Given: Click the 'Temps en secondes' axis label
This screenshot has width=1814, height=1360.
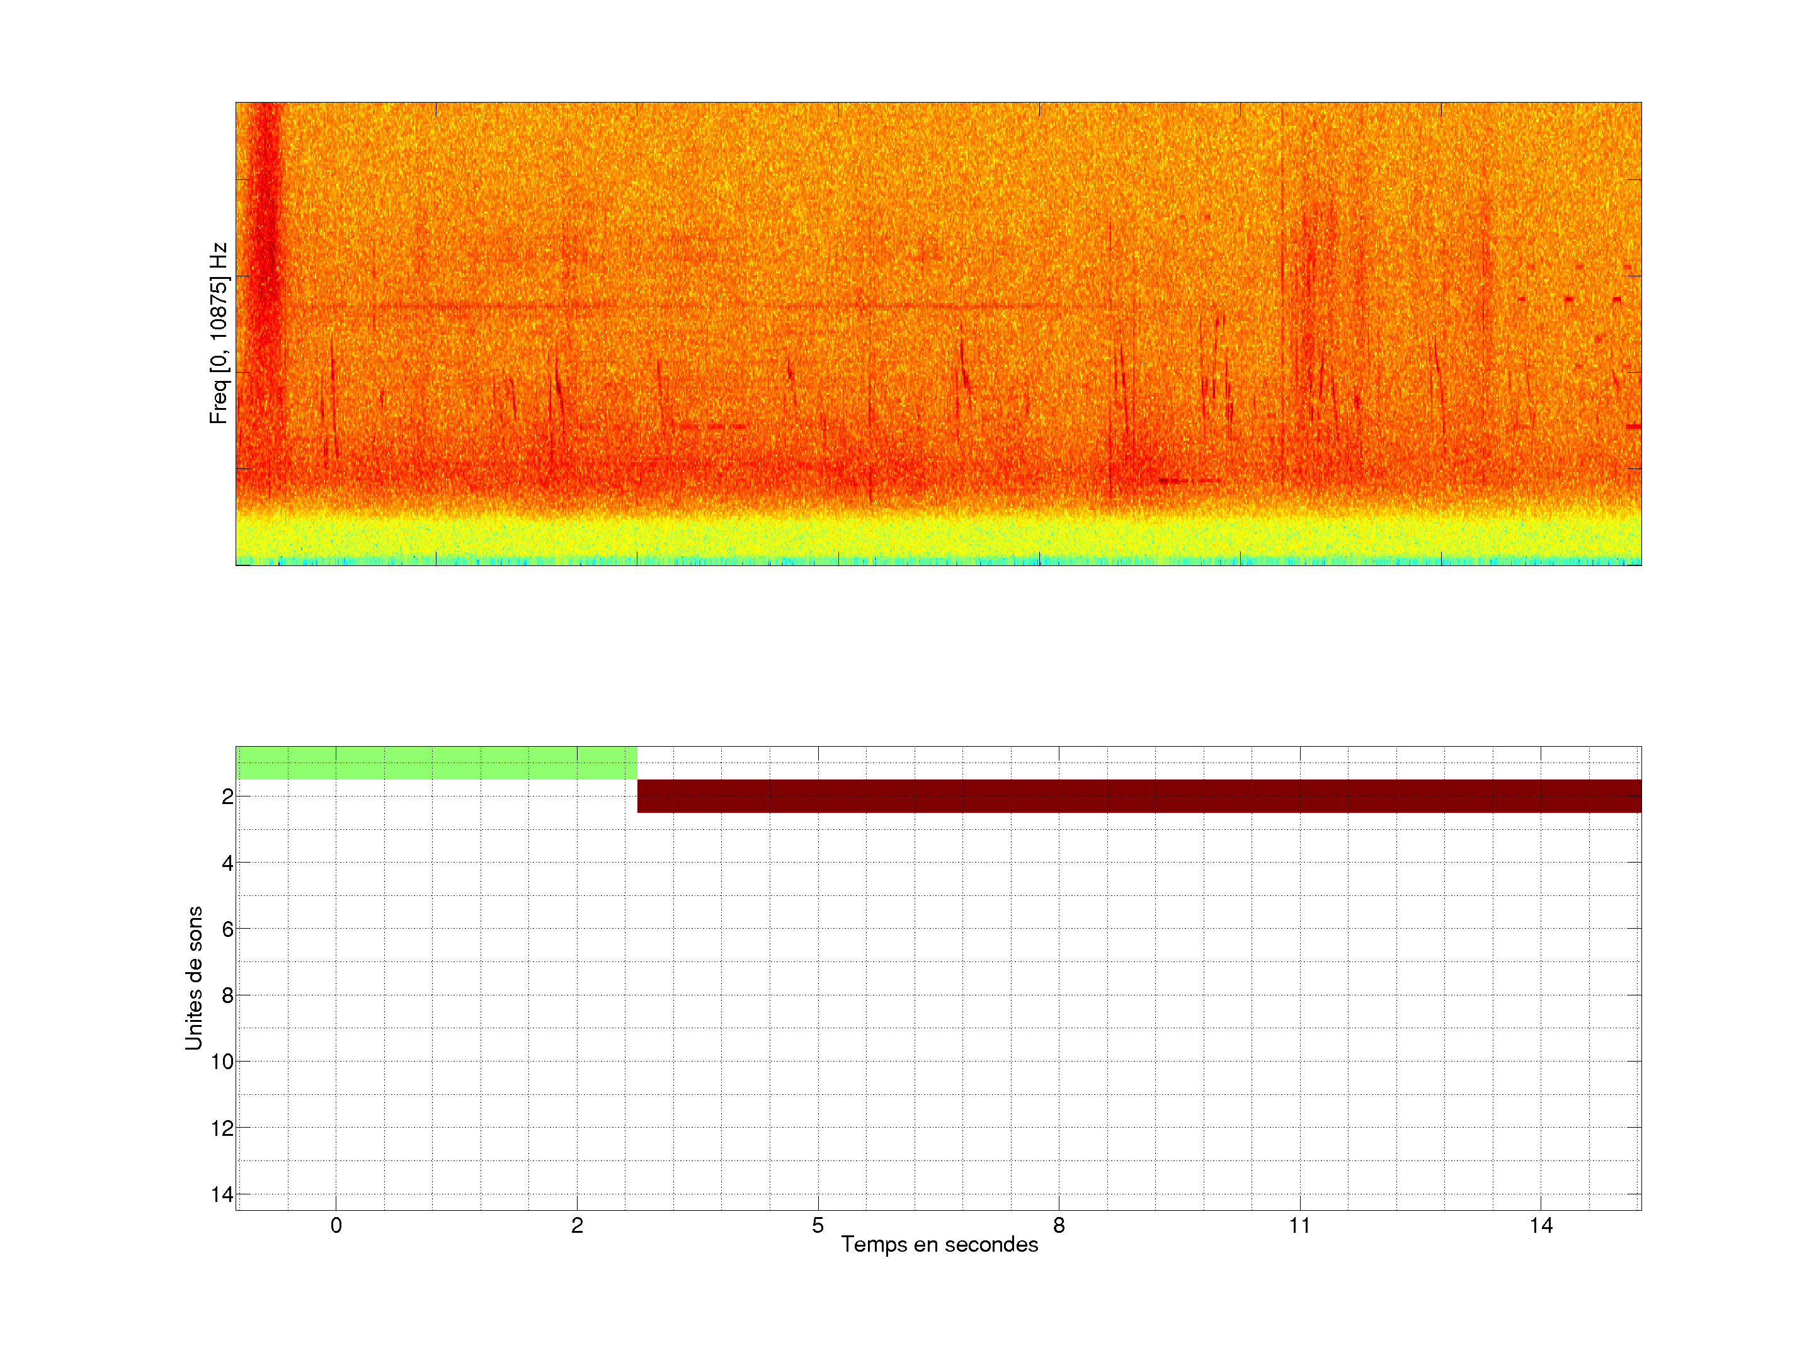Looking at the screenshot, I should tap(939, 1244).
